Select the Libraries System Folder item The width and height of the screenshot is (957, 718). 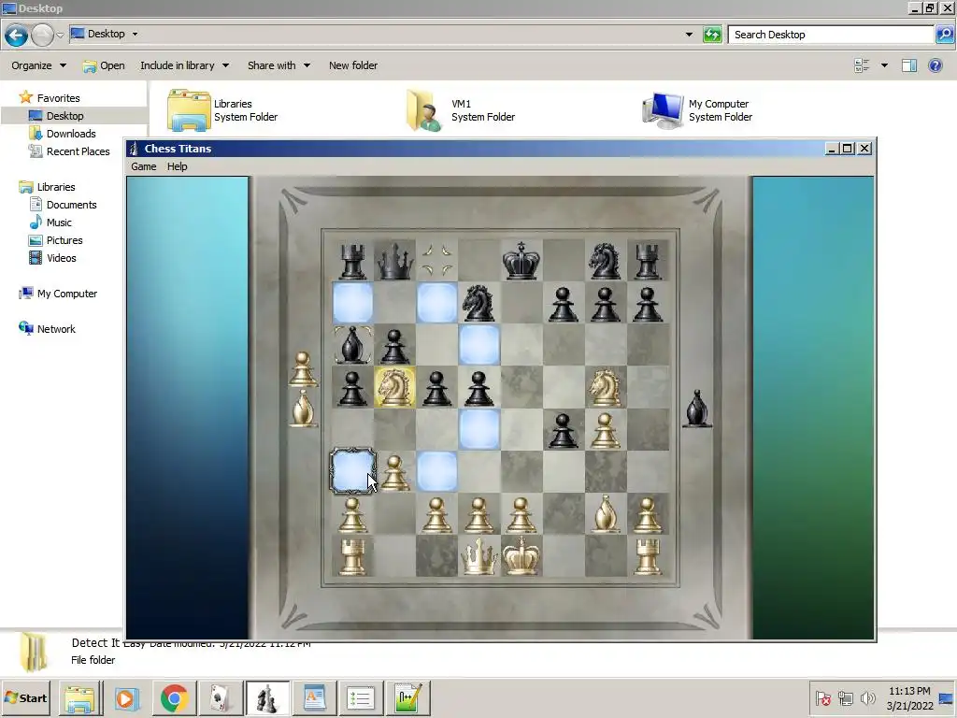(x=222, y=110)
